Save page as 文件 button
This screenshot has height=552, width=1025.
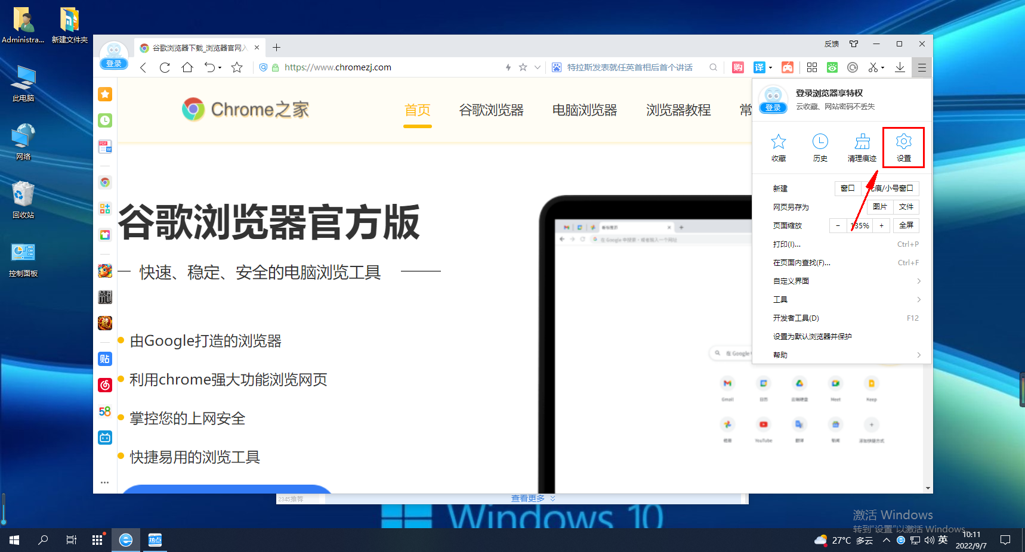[x=906, y=207]
